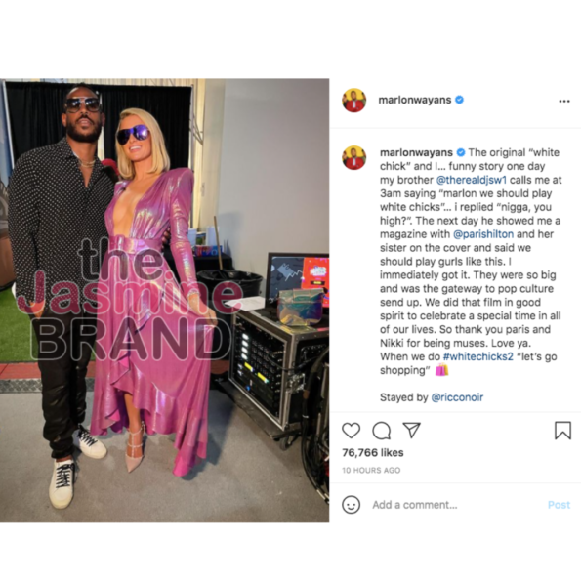Open the three-dot more options menu
Screen dimensions: 581x581
pyautogui.click(x=564, y=101)
